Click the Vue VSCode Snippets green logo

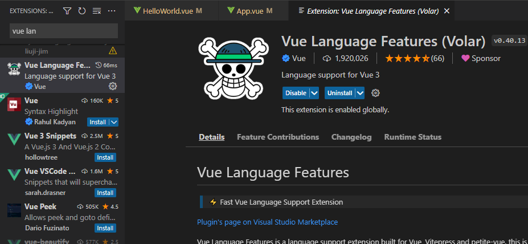pos(14,174)
